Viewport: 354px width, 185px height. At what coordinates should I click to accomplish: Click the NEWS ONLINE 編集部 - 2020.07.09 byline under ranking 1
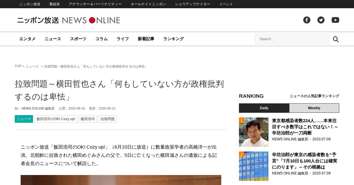click(x=301, y=139)
